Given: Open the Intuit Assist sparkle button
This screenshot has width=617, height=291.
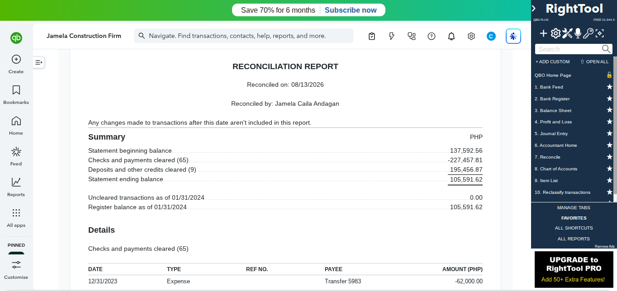Looking at the screenshot, I should tap(513, 36).
